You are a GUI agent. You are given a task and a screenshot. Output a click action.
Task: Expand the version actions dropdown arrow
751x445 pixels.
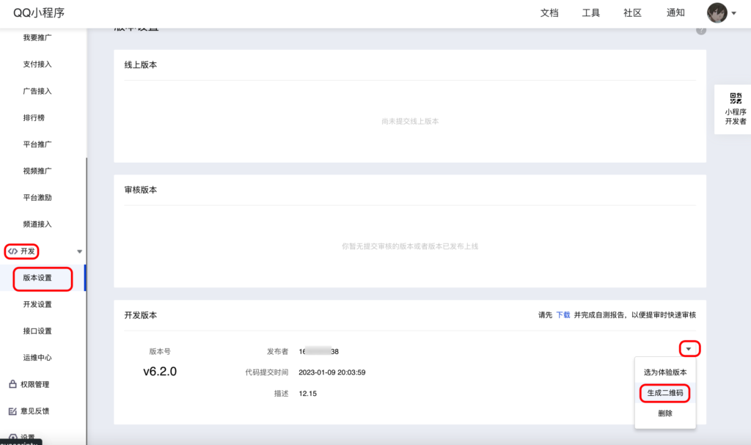point(688,348)
